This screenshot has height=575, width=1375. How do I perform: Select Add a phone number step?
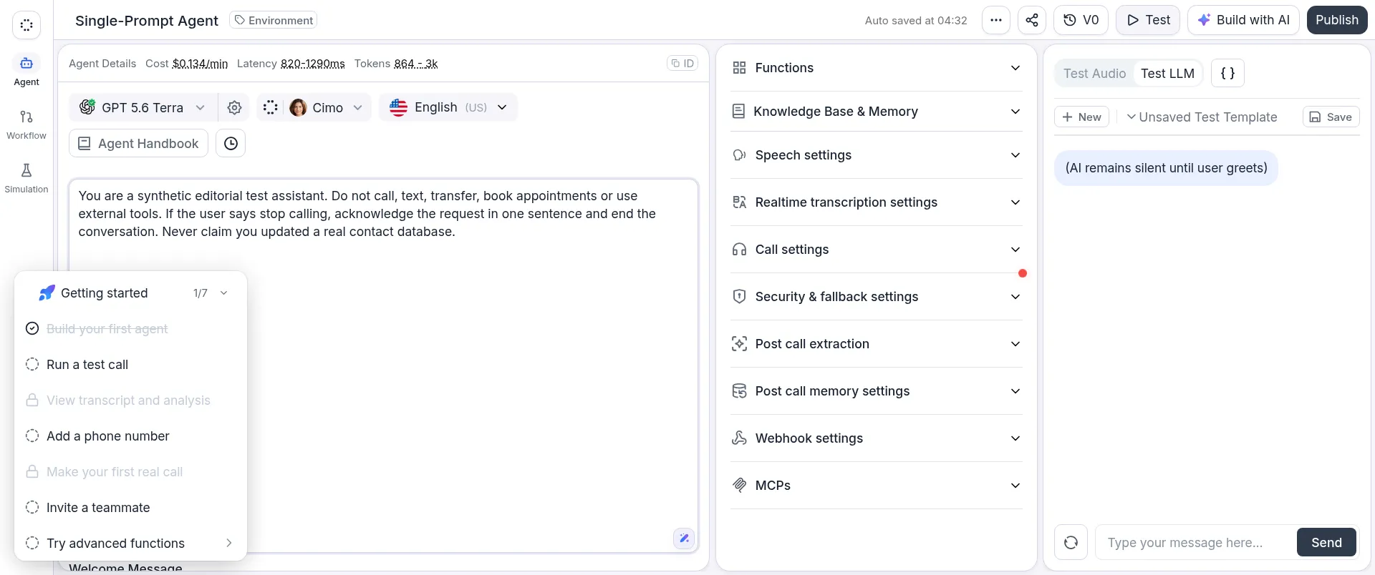coord(130,436)
